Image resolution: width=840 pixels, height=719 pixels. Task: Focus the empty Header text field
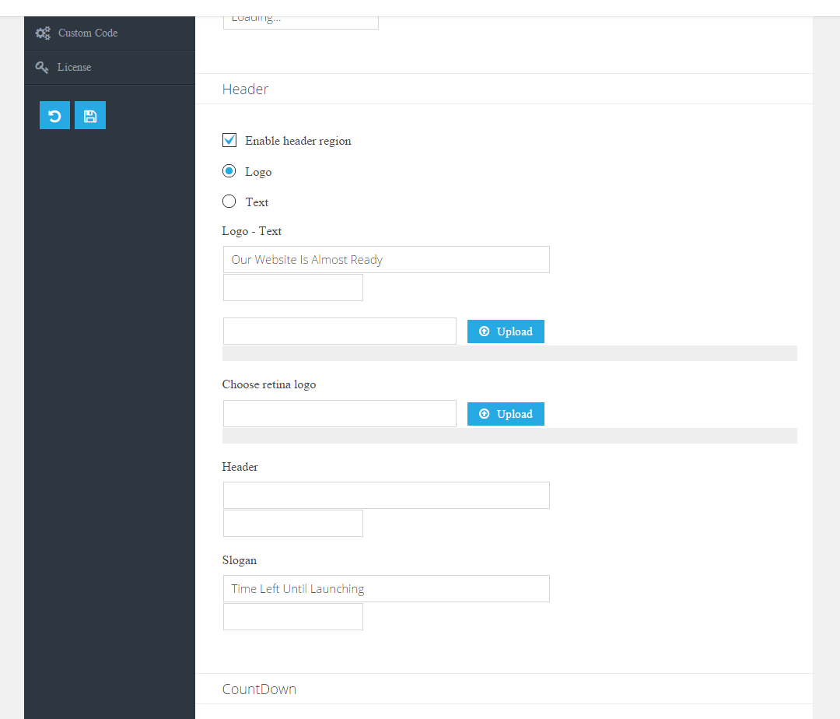[386, 496]
